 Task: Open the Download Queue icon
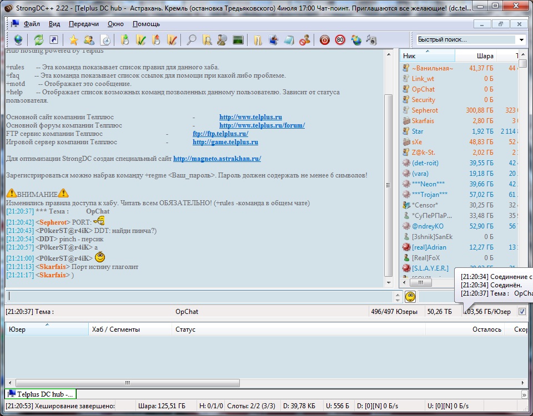125,40
